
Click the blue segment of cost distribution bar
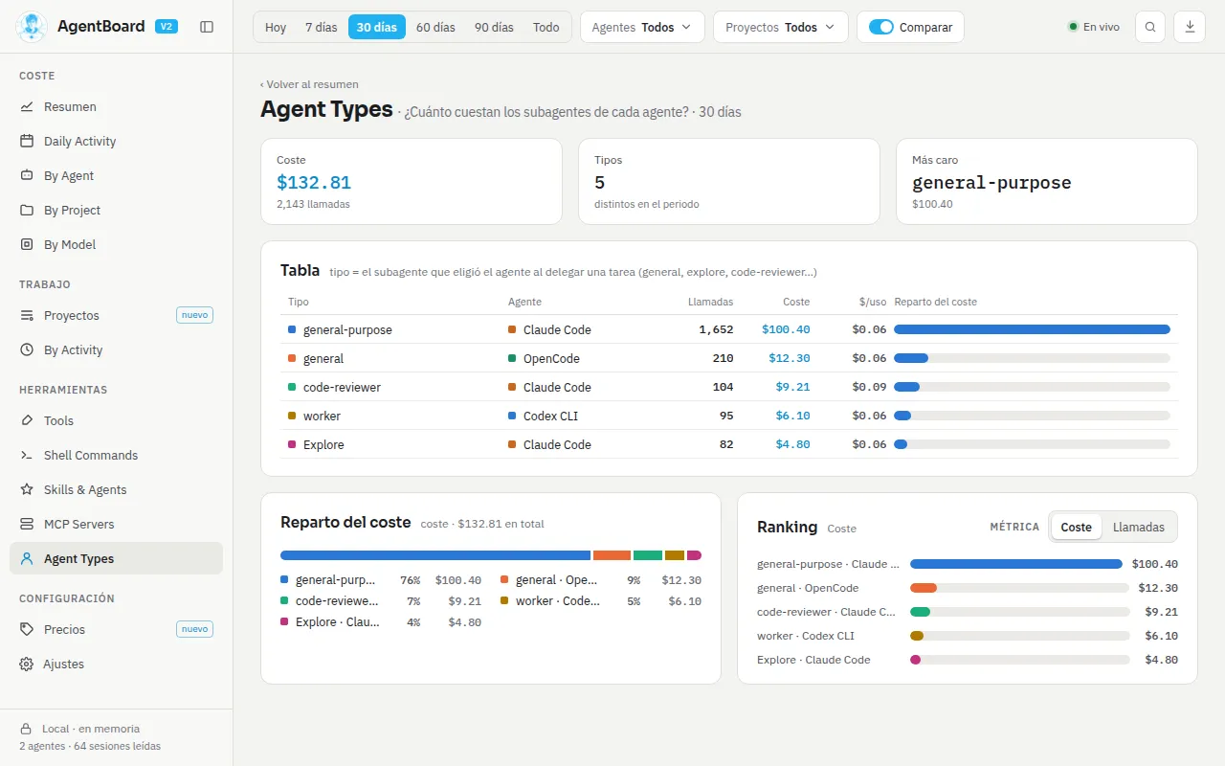pos(435,555)
